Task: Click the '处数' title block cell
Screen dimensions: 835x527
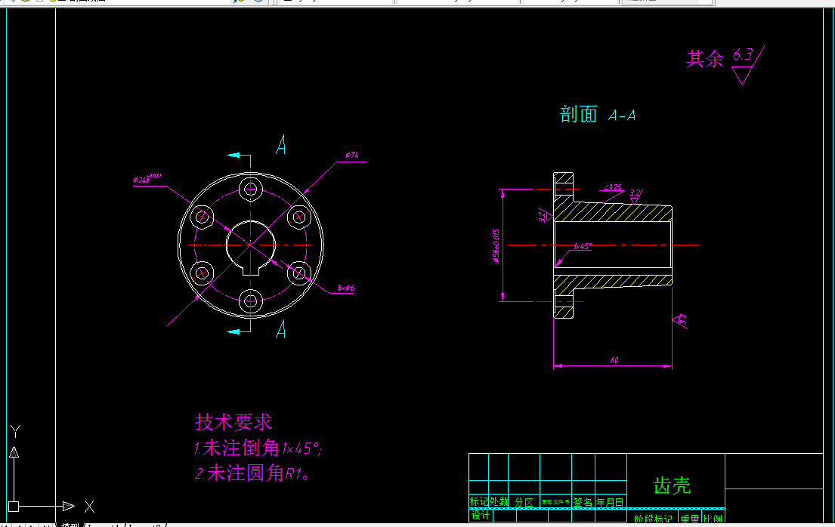Action: coord(499,501)
